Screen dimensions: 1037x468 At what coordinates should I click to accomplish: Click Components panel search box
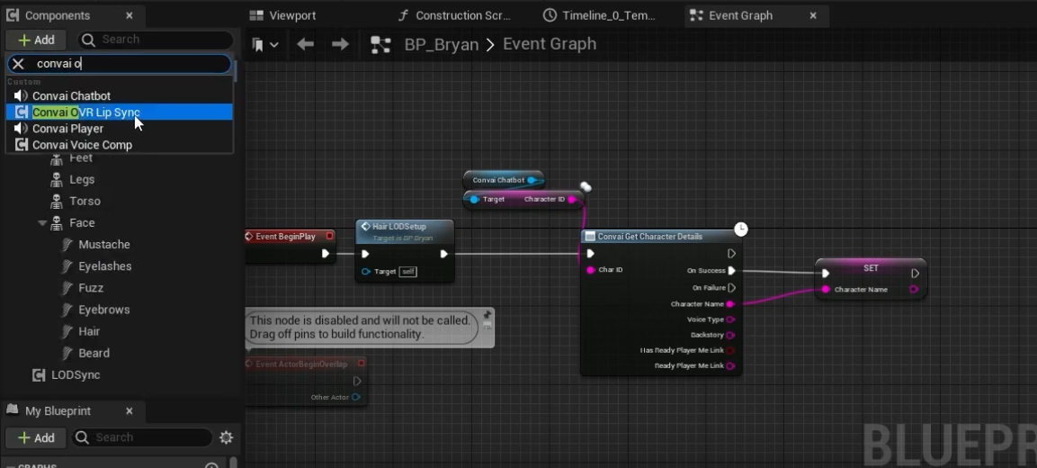(156, 40)
